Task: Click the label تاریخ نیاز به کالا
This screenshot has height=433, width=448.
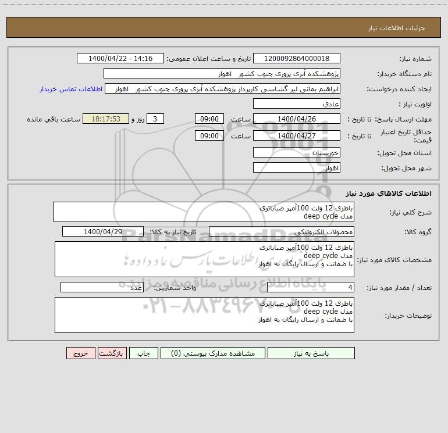Action: coord(173,232)
